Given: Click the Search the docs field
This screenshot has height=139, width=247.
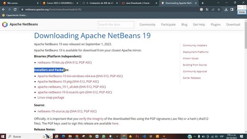Looking at the screenshot, I should point(116,25).
